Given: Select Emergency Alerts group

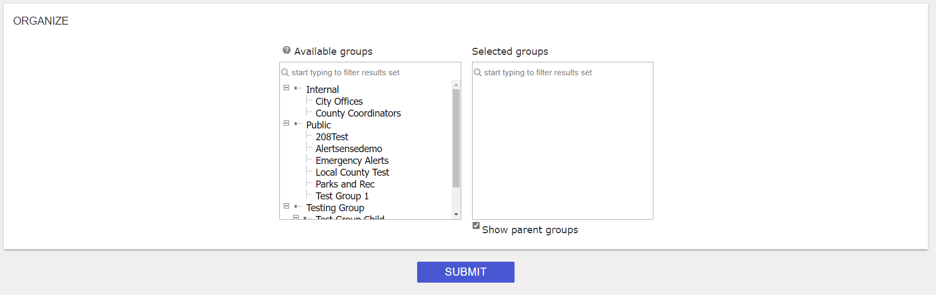Looking at the screenshot, I should point(352,161).
